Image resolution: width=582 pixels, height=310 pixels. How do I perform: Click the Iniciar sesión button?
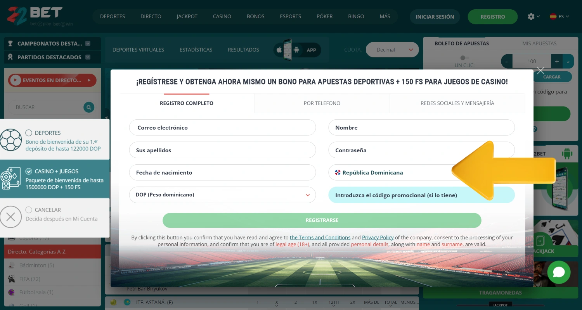point(435,17)
